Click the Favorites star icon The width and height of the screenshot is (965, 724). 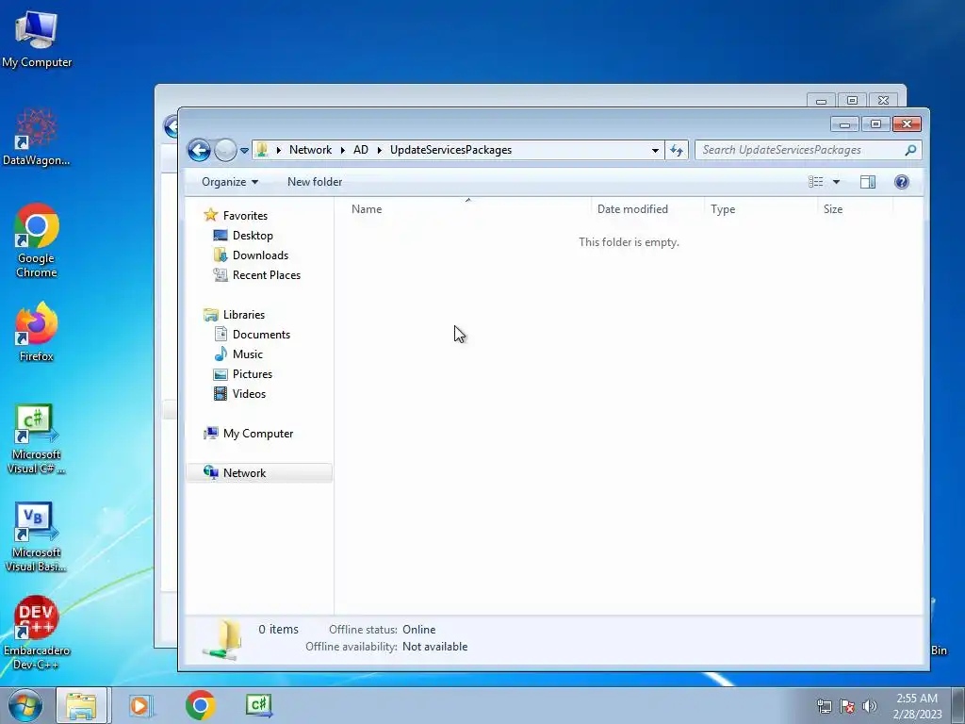pos(210,215)
